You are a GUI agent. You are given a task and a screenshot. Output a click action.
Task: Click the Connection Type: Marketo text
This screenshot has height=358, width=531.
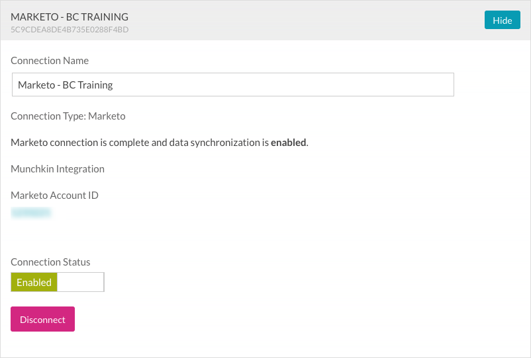[x=68, y=116]
